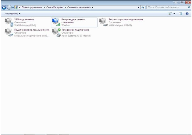Toggle the preview pane button
This screenshot has width=192, height=135.
[180, 14]
